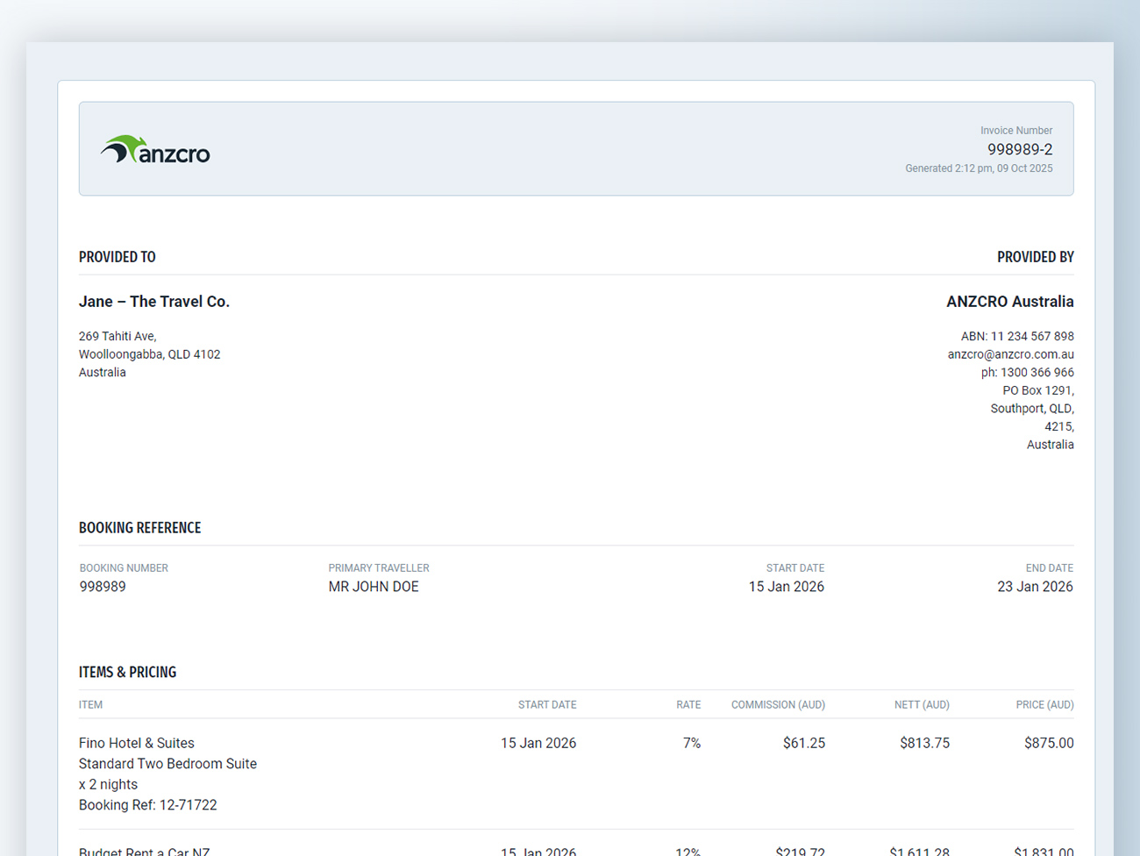Click the Nett (AUD) column header
Image resolution: width=1140 pixels, height=856 pixels.
(922, 705)
